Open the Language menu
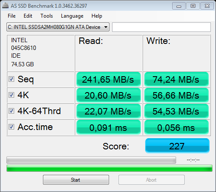216x192 pixels. [x=72, y=16]
